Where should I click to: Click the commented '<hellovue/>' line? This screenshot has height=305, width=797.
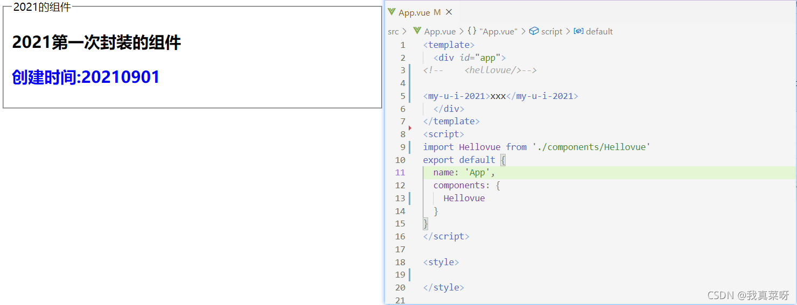(x=480, y=70)
